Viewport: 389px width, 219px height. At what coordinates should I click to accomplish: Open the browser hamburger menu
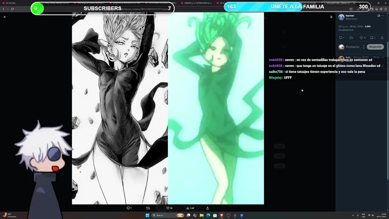click(385, 9)
